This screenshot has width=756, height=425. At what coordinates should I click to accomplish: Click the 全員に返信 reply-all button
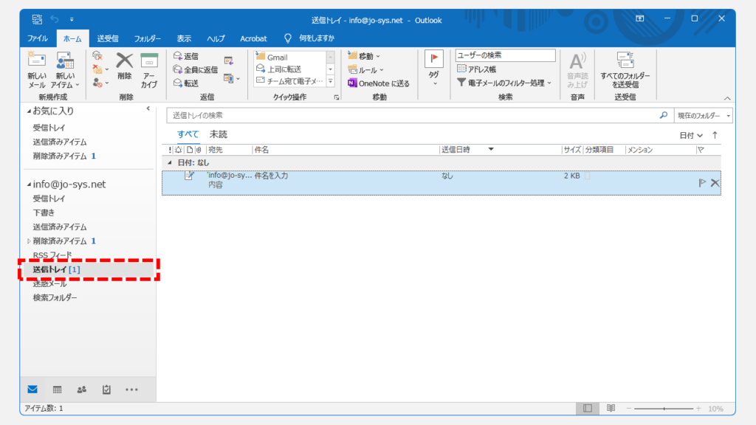[196, 69]
